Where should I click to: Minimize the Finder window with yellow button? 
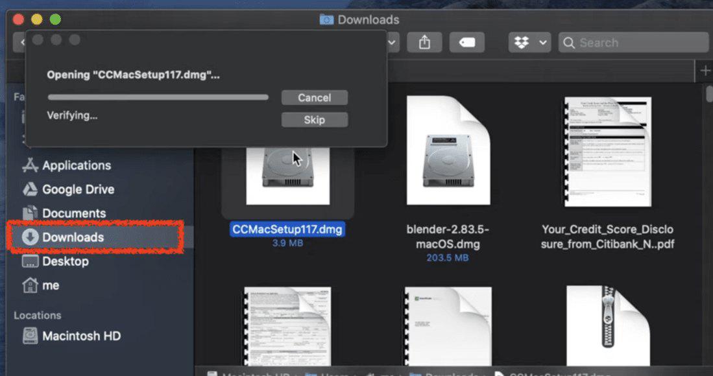37,19
